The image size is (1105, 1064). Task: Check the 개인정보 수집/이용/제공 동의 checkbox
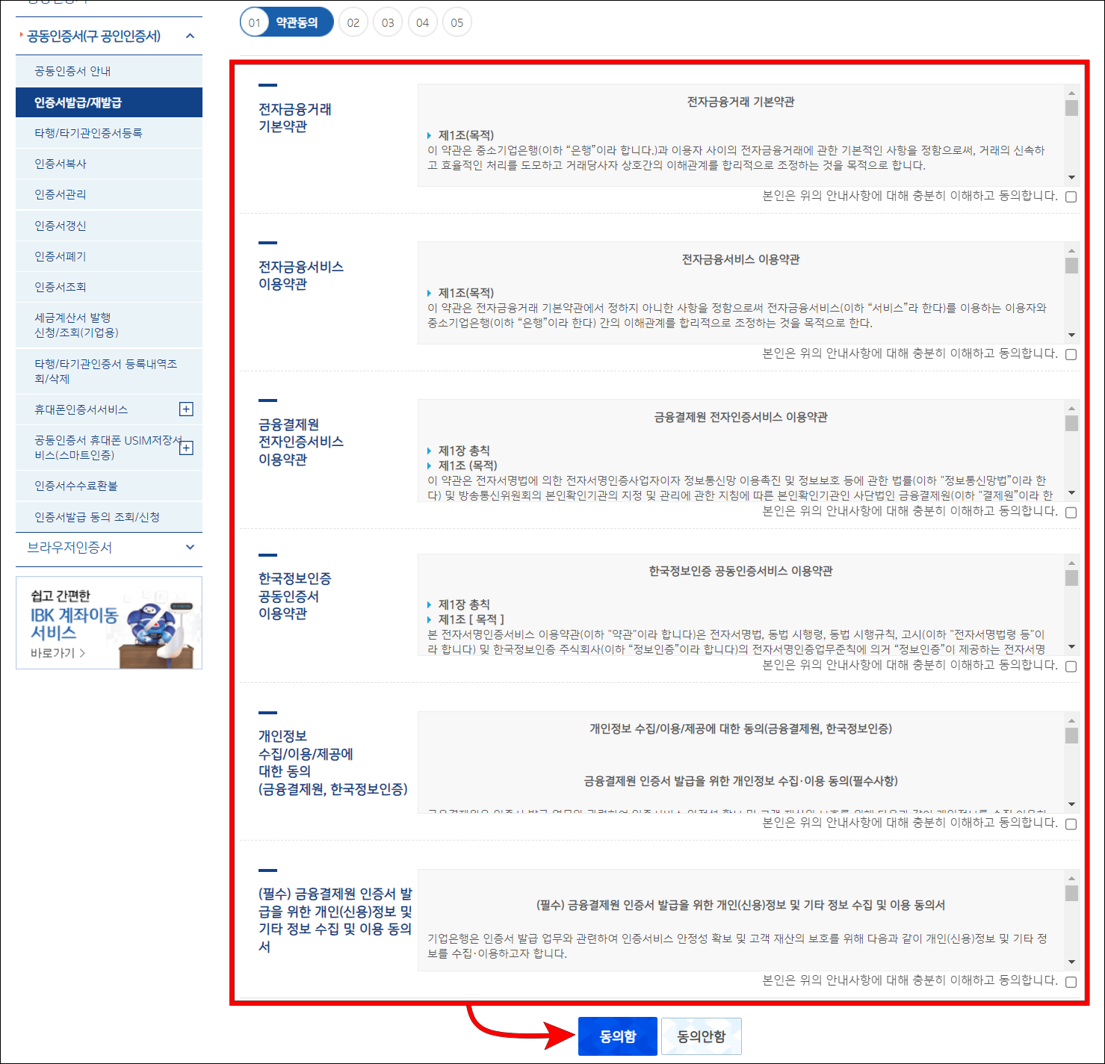pos(1071,826)
